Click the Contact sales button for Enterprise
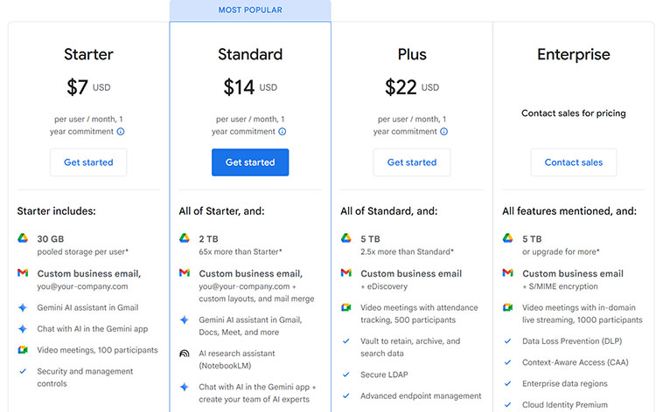The image size is (656, 412). [574, 162]
